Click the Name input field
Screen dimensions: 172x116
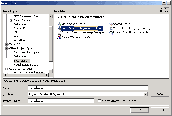pos(88,88)
